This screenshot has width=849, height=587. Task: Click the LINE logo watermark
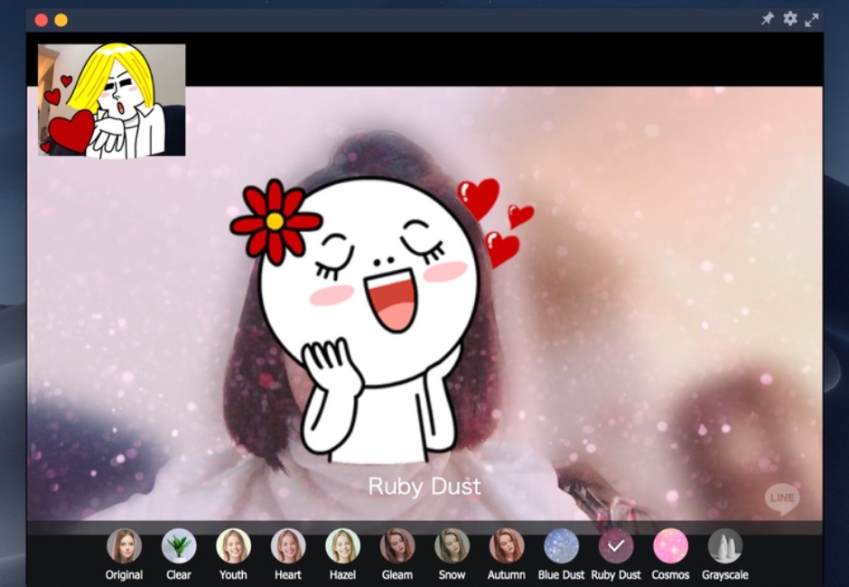click(x=782, y=498)
